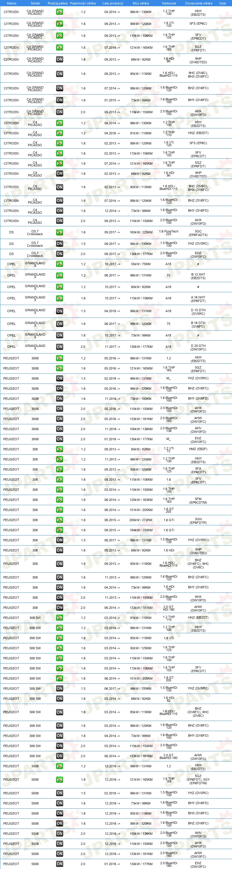Select the '5GC (EP6FADTX)' engine code cell

click(198, 233)
